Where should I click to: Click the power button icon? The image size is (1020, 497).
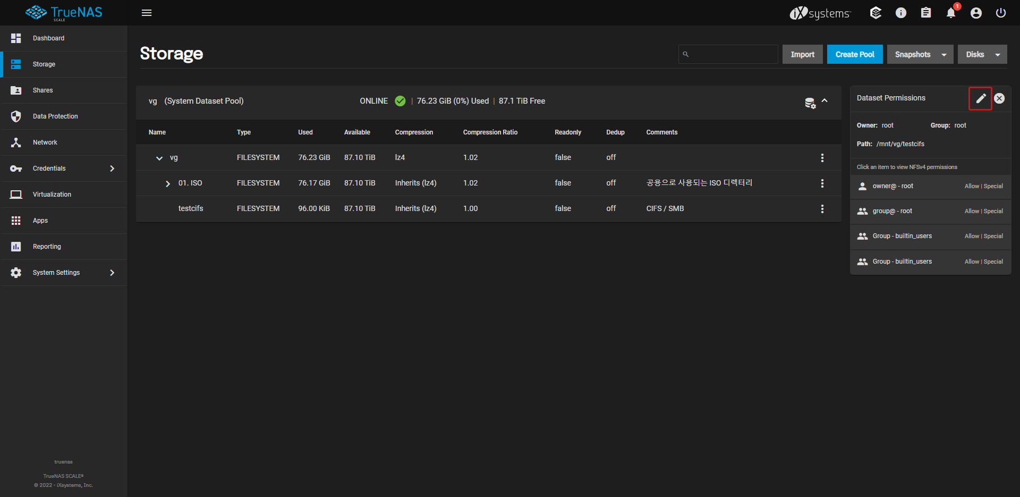1001,13
